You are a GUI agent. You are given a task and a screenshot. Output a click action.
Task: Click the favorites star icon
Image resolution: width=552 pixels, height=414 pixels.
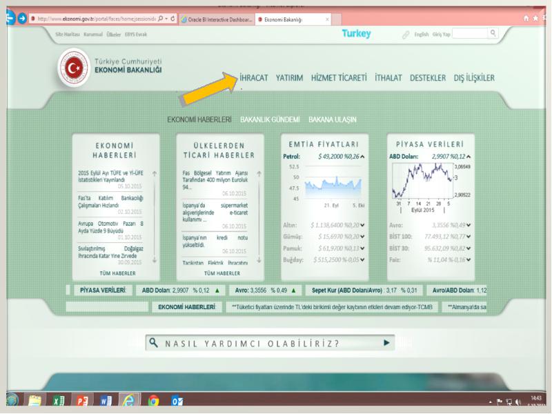click(x=535, y=18)
